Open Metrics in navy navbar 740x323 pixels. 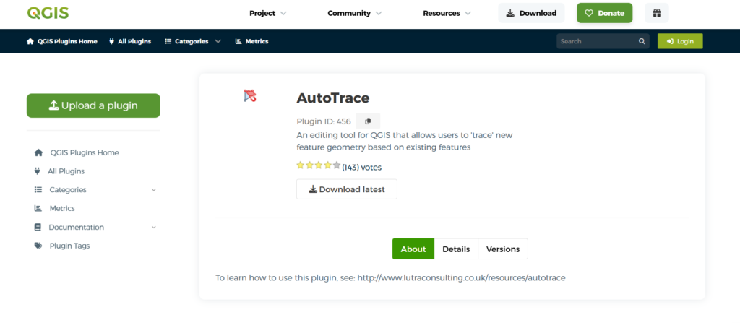pyautogui.click(x=252, y=41)
